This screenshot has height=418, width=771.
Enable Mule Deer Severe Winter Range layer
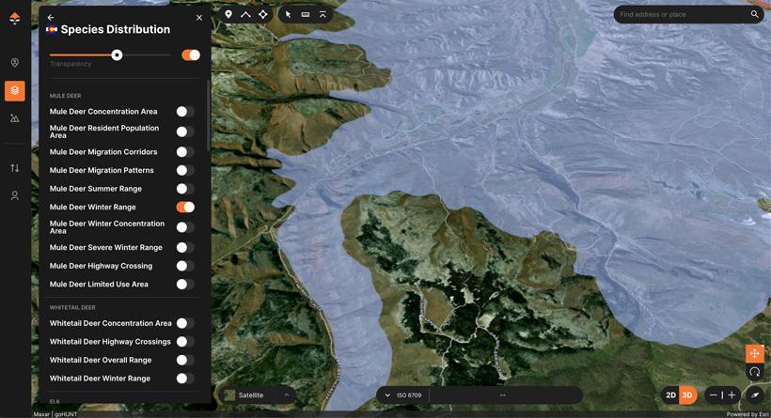point(185,248)
